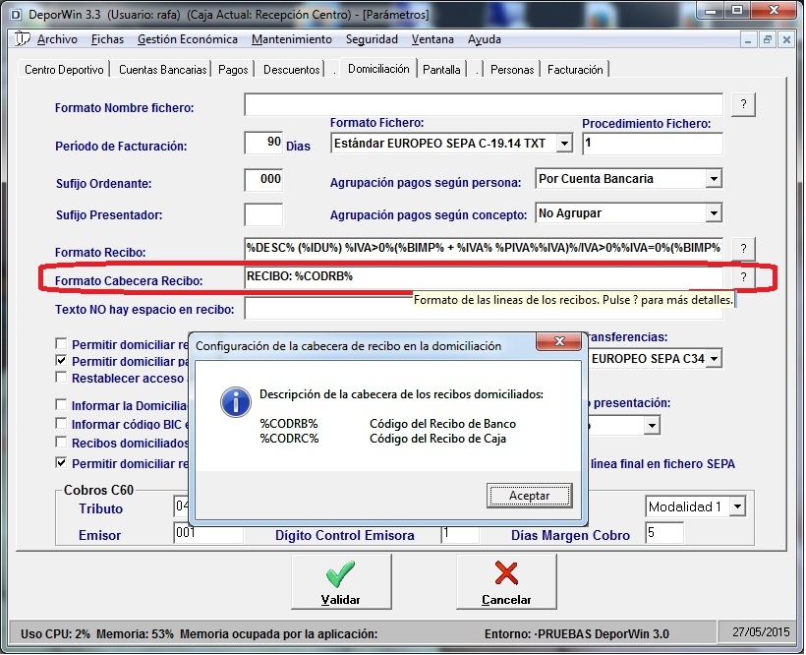This screenshot has width=806, height=655.
Task: Click the Sufijo Presentador field
Action: tap(263, 215)
